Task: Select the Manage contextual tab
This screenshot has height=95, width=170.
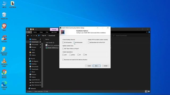Action: coord(54,29)
